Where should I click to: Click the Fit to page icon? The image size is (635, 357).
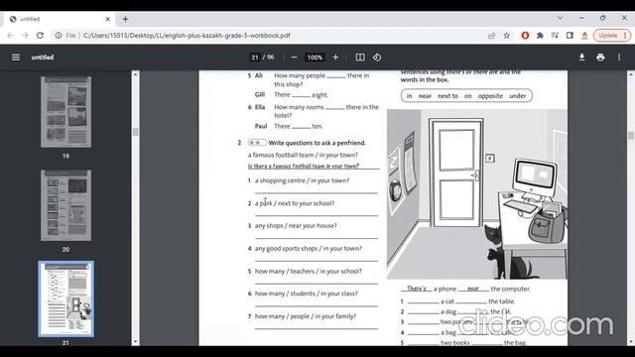click(x=360, y=58)
